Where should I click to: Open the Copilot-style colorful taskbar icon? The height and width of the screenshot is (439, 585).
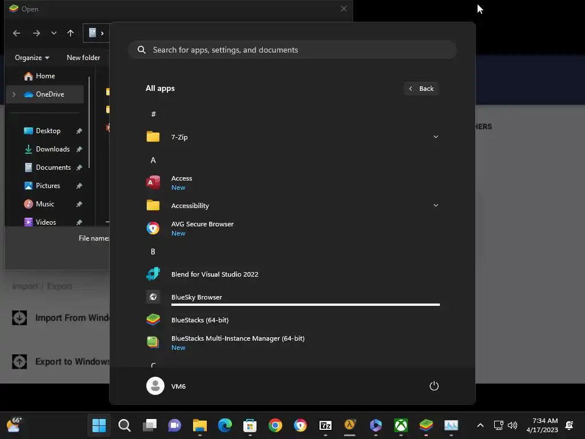376,425
